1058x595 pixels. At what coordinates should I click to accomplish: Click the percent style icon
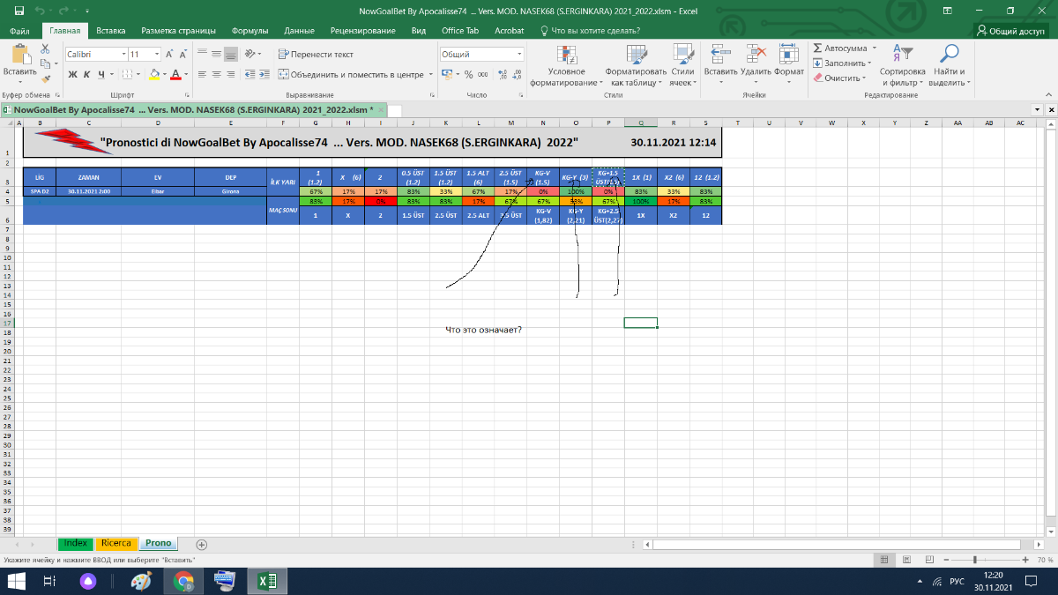coord(469,75)
